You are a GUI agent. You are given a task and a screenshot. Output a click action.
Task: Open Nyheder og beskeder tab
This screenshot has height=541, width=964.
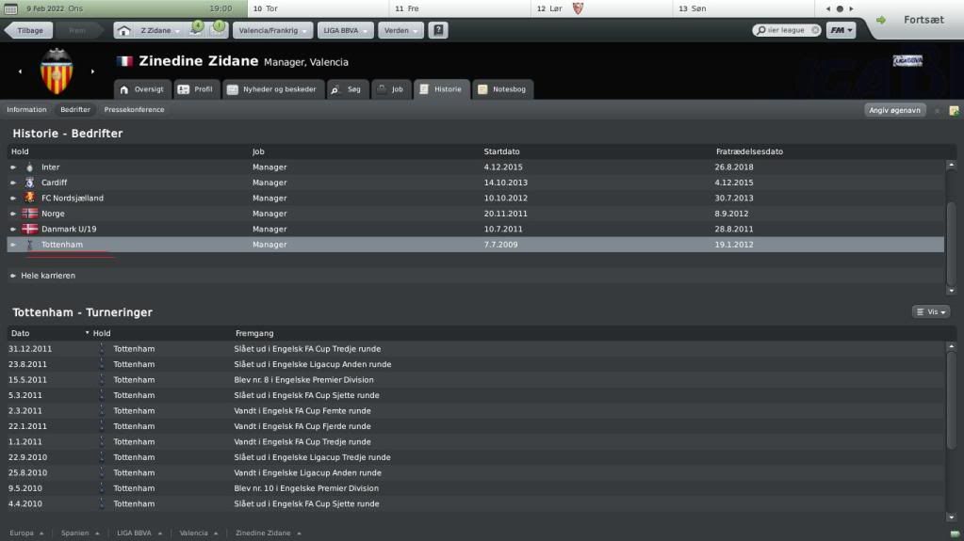click(273, 89)
